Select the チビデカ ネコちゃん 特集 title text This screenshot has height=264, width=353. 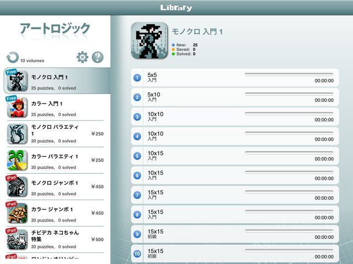(x=55, y=236)
